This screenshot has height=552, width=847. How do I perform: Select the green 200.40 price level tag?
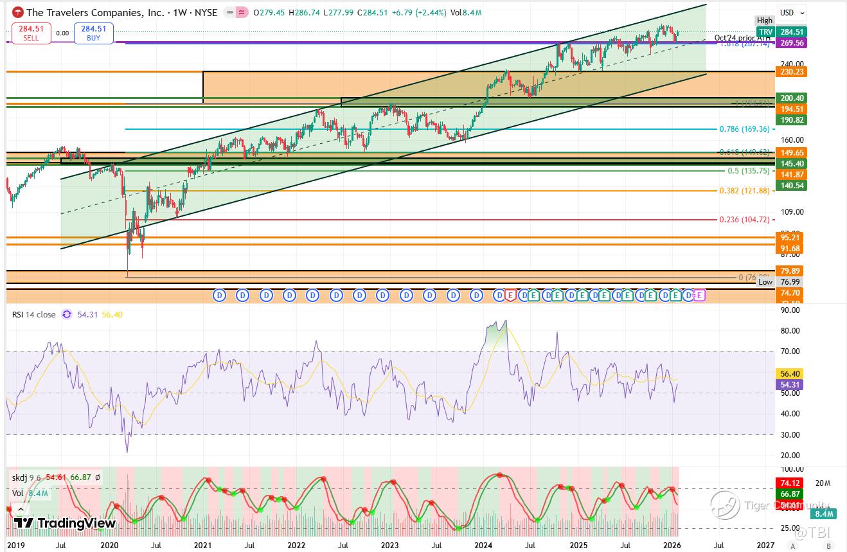click(x=791, y=98)
